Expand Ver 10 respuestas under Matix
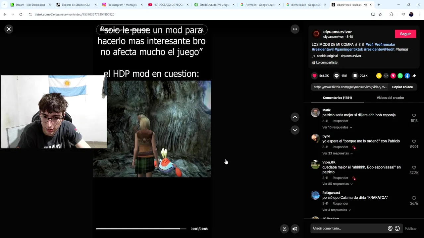 [x=337, y=127]
